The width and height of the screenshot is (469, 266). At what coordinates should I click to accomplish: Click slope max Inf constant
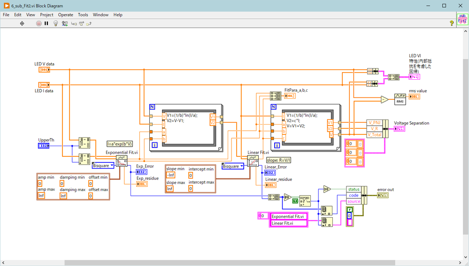pyautogui.click(x=170, y=188)
